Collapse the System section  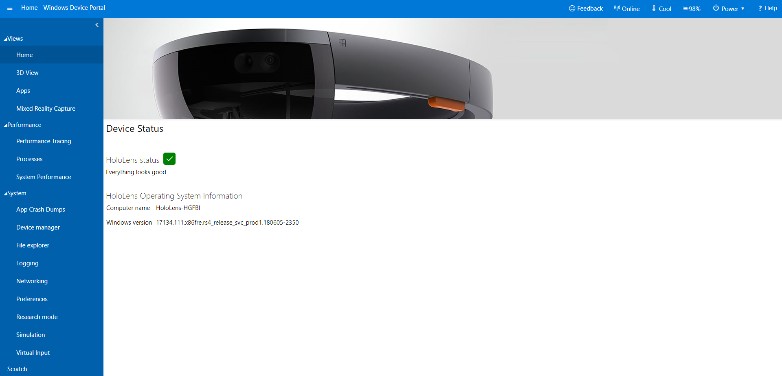15,193
